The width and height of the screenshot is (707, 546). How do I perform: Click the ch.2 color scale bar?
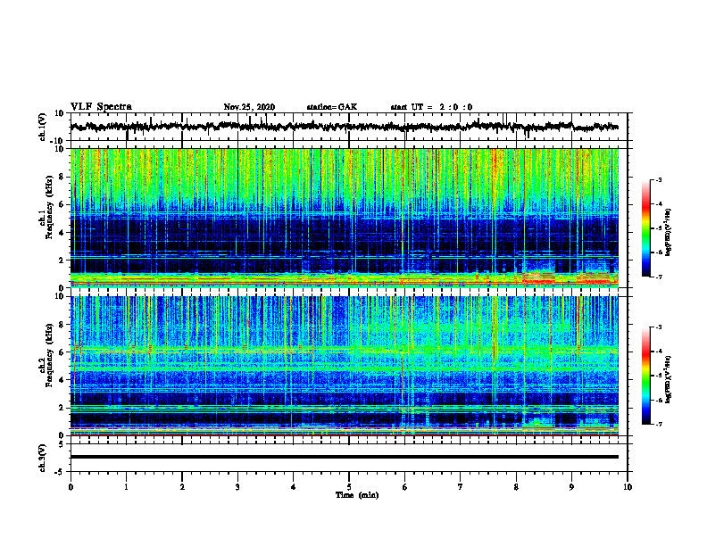(645, 376)
